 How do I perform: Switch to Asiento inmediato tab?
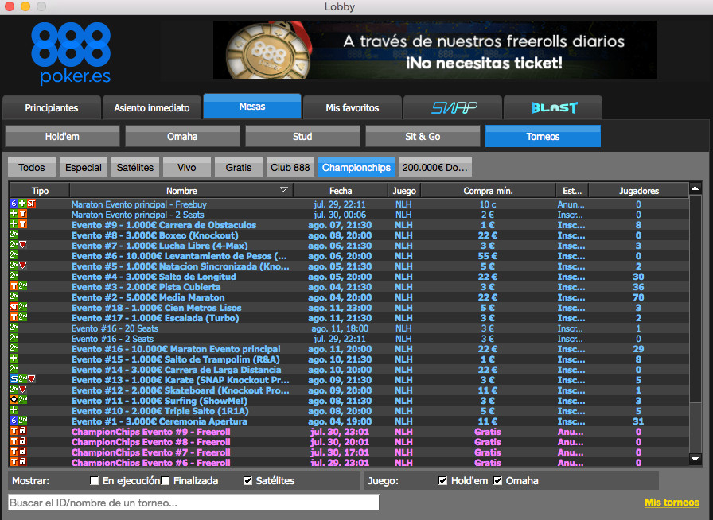click(x=152, y=107)
